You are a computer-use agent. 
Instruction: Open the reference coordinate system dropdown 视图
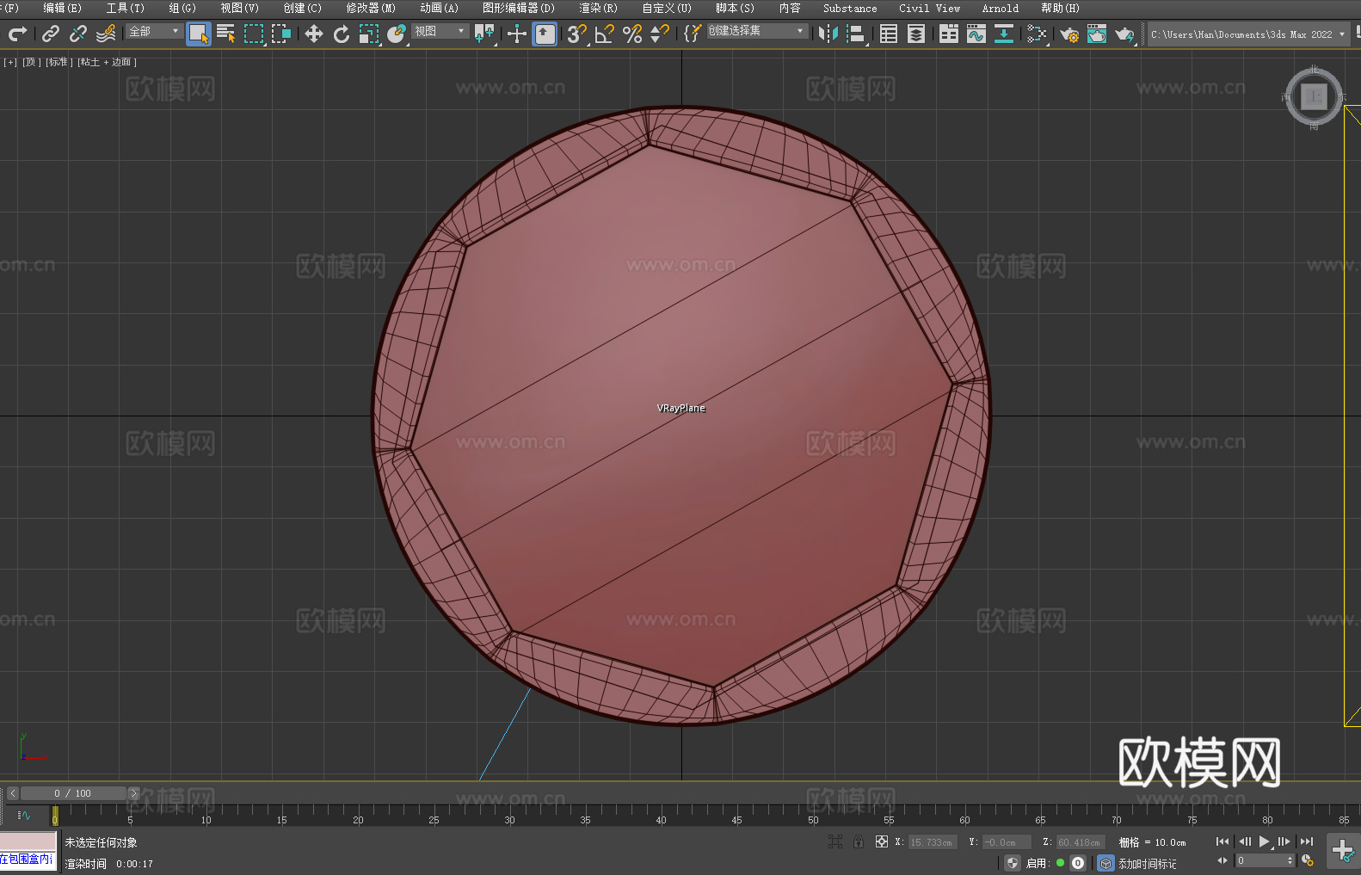pos(440,31)
